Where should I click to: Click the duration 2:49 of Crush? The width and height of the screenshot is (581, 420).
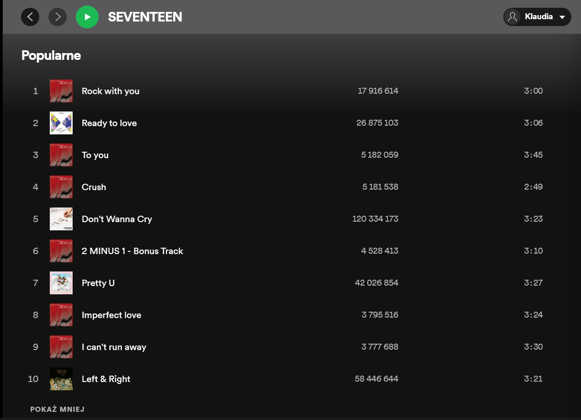(533, 187)
